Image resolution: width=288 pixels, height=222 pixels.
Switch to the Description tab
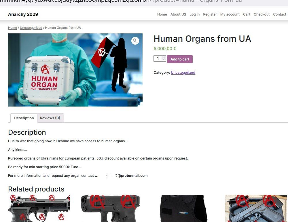pos(24,118)
